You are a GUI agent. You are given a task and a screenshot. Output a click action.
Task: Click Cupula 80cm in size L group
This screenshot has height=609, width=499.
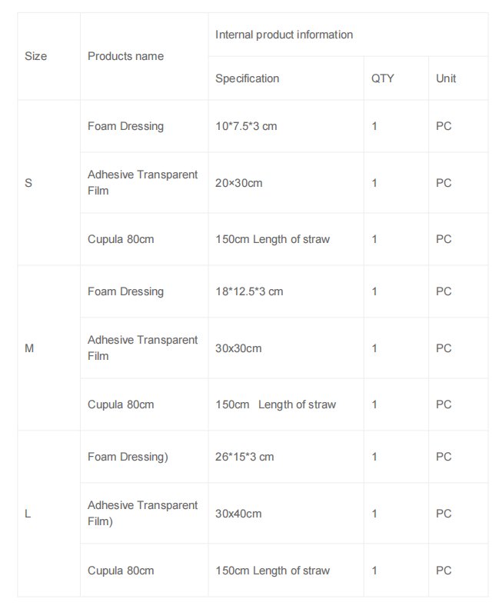click(121, 571)
